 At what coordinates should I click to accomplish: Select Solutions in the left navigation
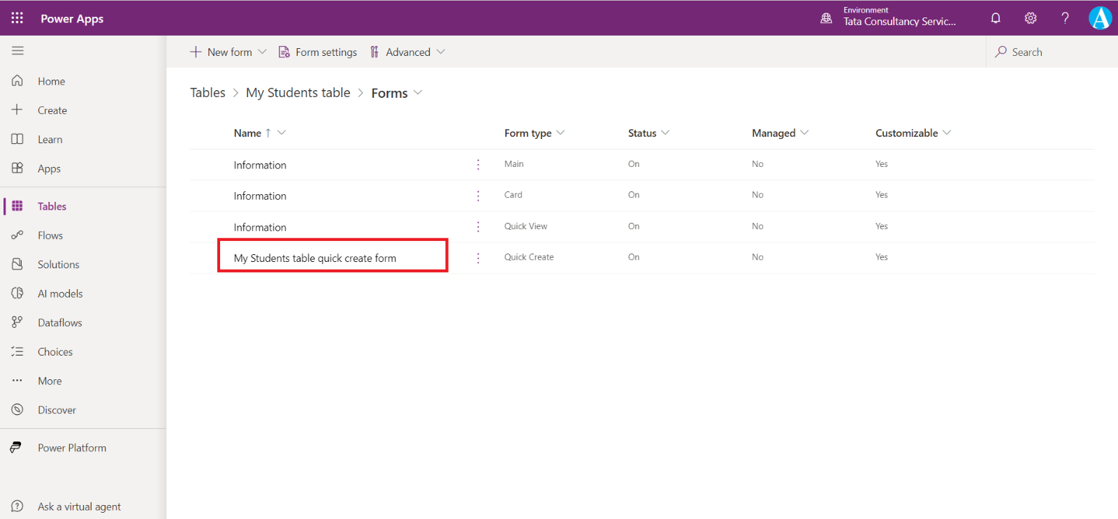pos(59,265)
